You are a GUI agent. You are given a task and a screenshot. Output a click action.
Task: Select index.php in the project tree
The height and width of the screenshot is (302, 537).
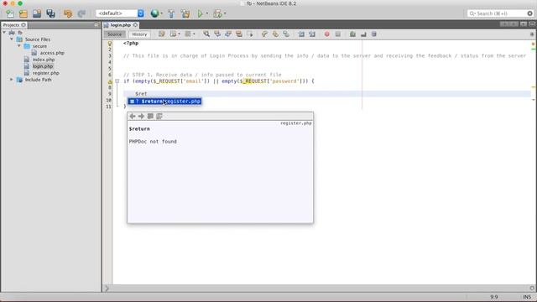pyautogui.click(x=44, y=60)
